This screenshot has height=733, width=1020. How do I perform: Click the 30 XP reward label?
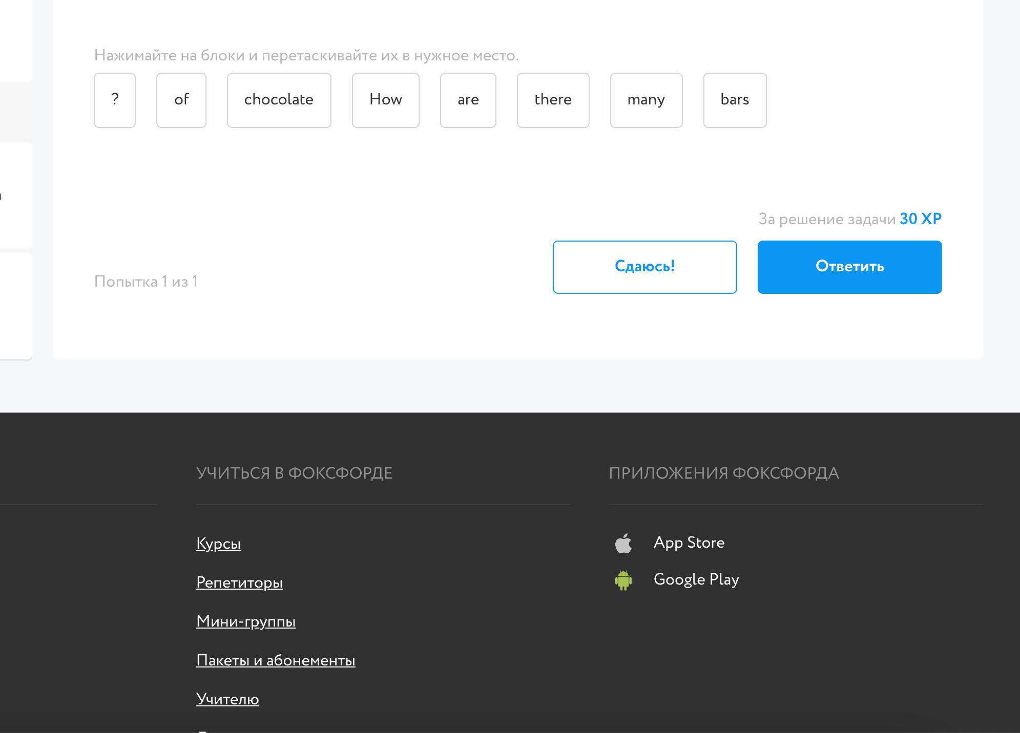pyautogui.click(x=920, y=219)
